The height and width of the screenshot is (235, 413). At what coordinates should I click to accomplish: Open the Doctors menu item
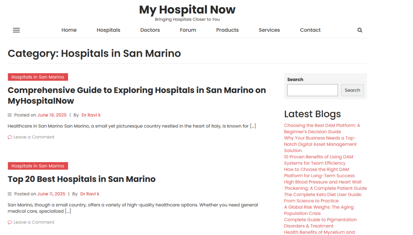click(x=150, y=30)
